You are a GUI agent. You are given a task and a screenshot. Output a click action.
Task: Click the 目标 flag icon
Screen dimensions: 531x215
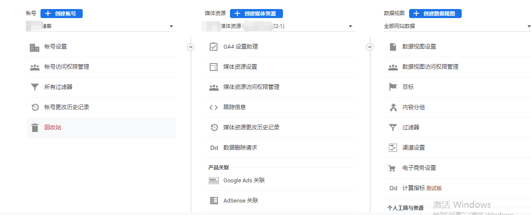point(393,87)
